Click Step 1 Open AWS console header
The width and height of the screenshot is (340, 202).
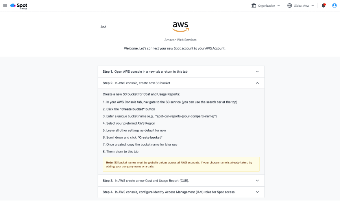tap(181, 72)
